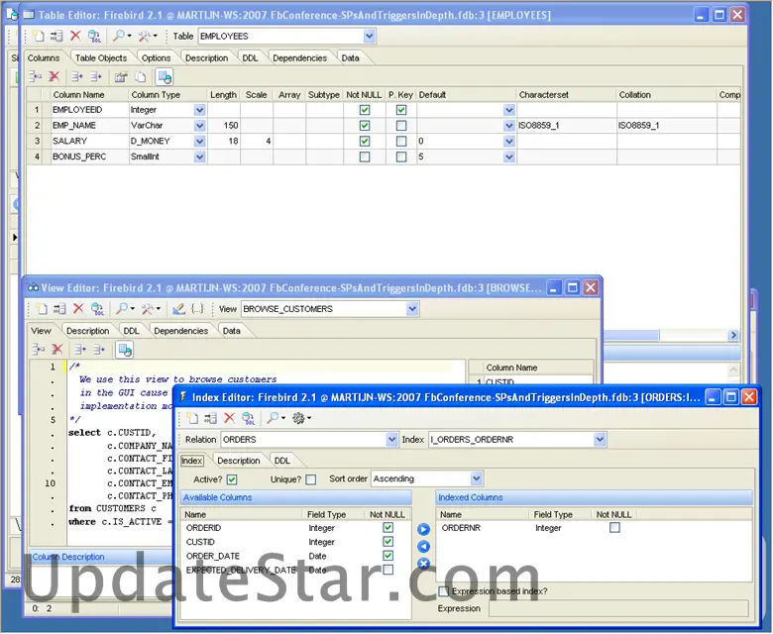Click wrench tools icon in Table Editor toolbar

click(145, 36)
